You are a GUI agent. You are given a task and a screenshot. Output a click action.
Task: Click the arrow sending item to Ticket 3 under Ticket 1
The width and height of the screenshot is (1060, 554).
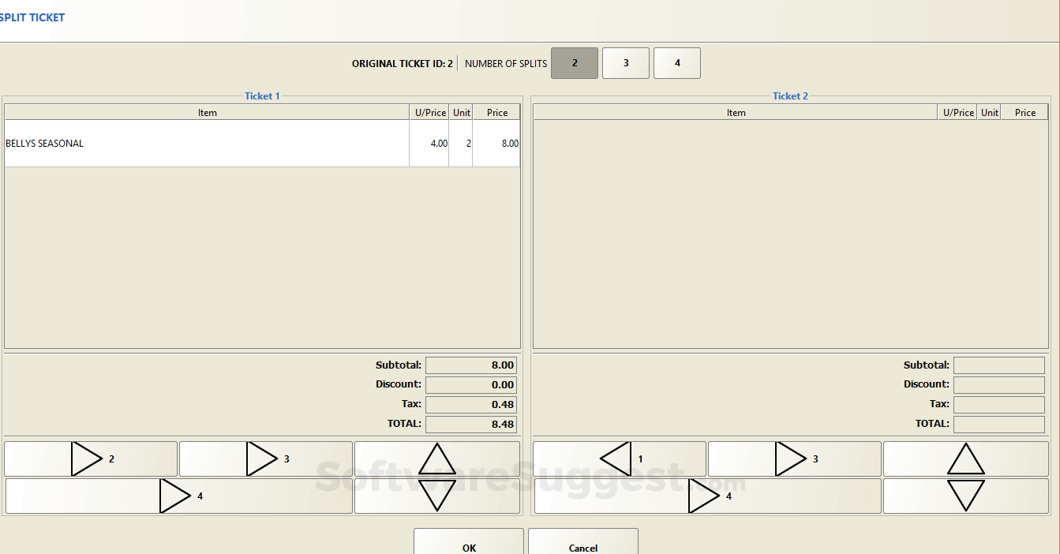[265, 459]
